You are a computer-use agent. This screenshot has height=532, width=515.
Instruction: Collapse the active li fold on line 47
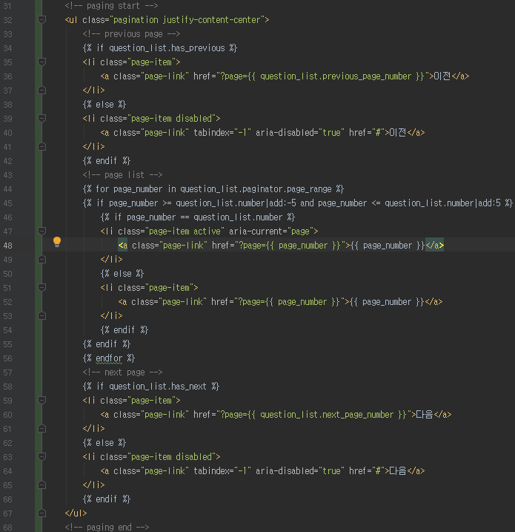click(42, 231)
